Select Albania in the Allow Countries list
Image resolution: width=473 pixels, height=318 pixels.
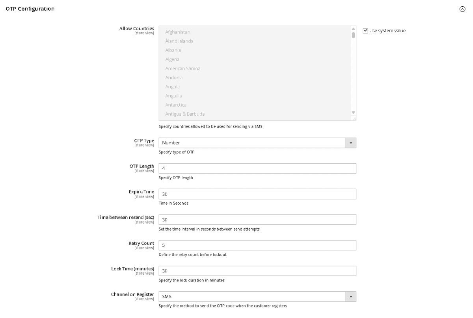pos(173,50)
